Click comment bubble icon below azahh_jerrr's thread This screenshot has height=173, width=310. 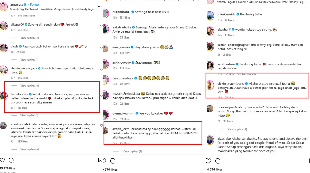[x=113, y=161]
